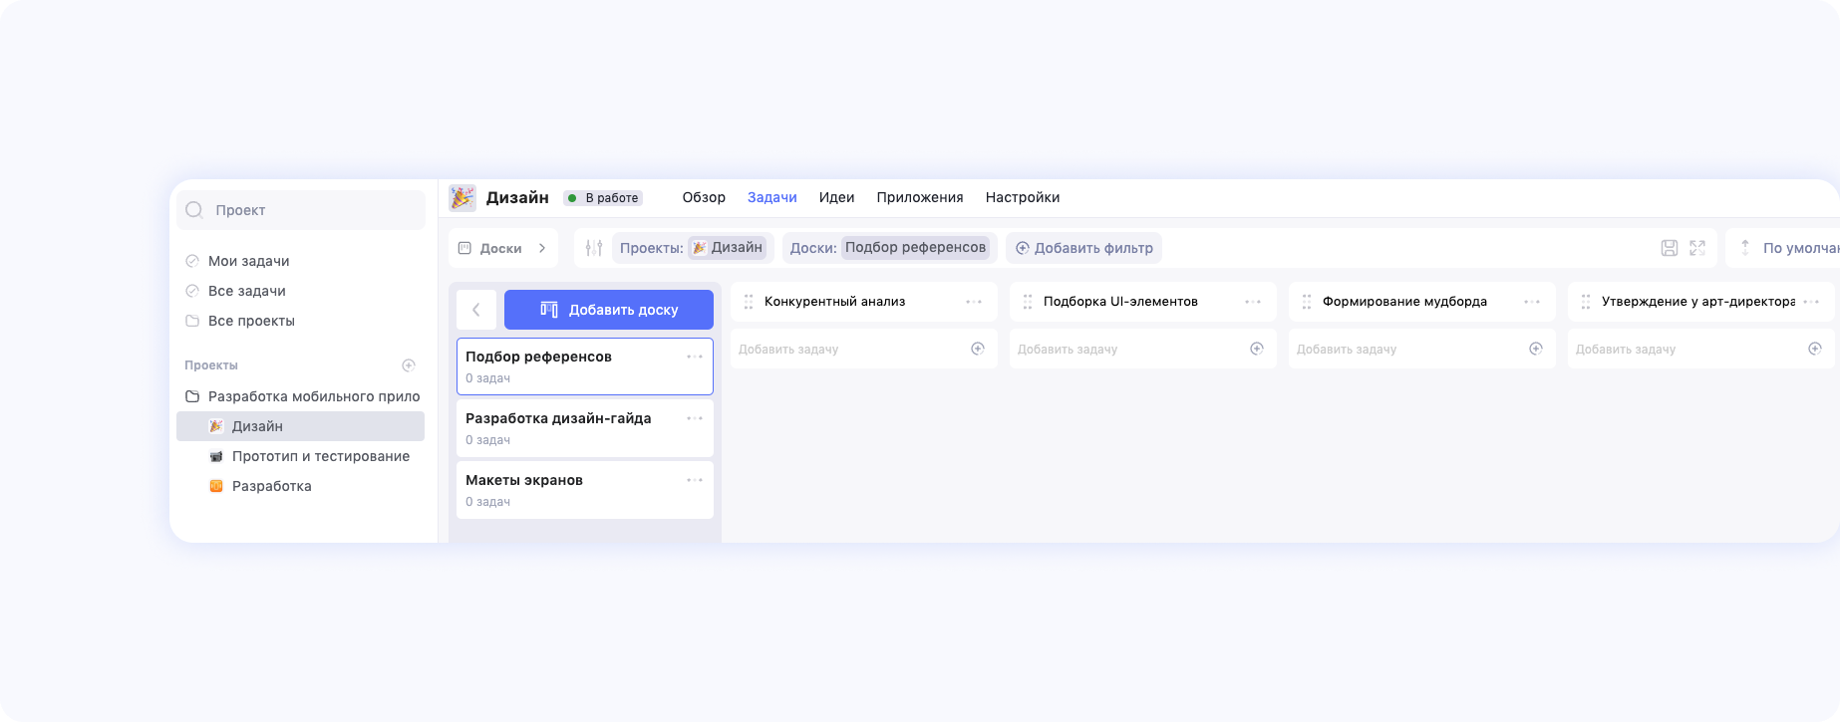The width and height of the screenshot is (1840, 722).
Task: Open the В работе status dropdown
Action: [603, 198]
